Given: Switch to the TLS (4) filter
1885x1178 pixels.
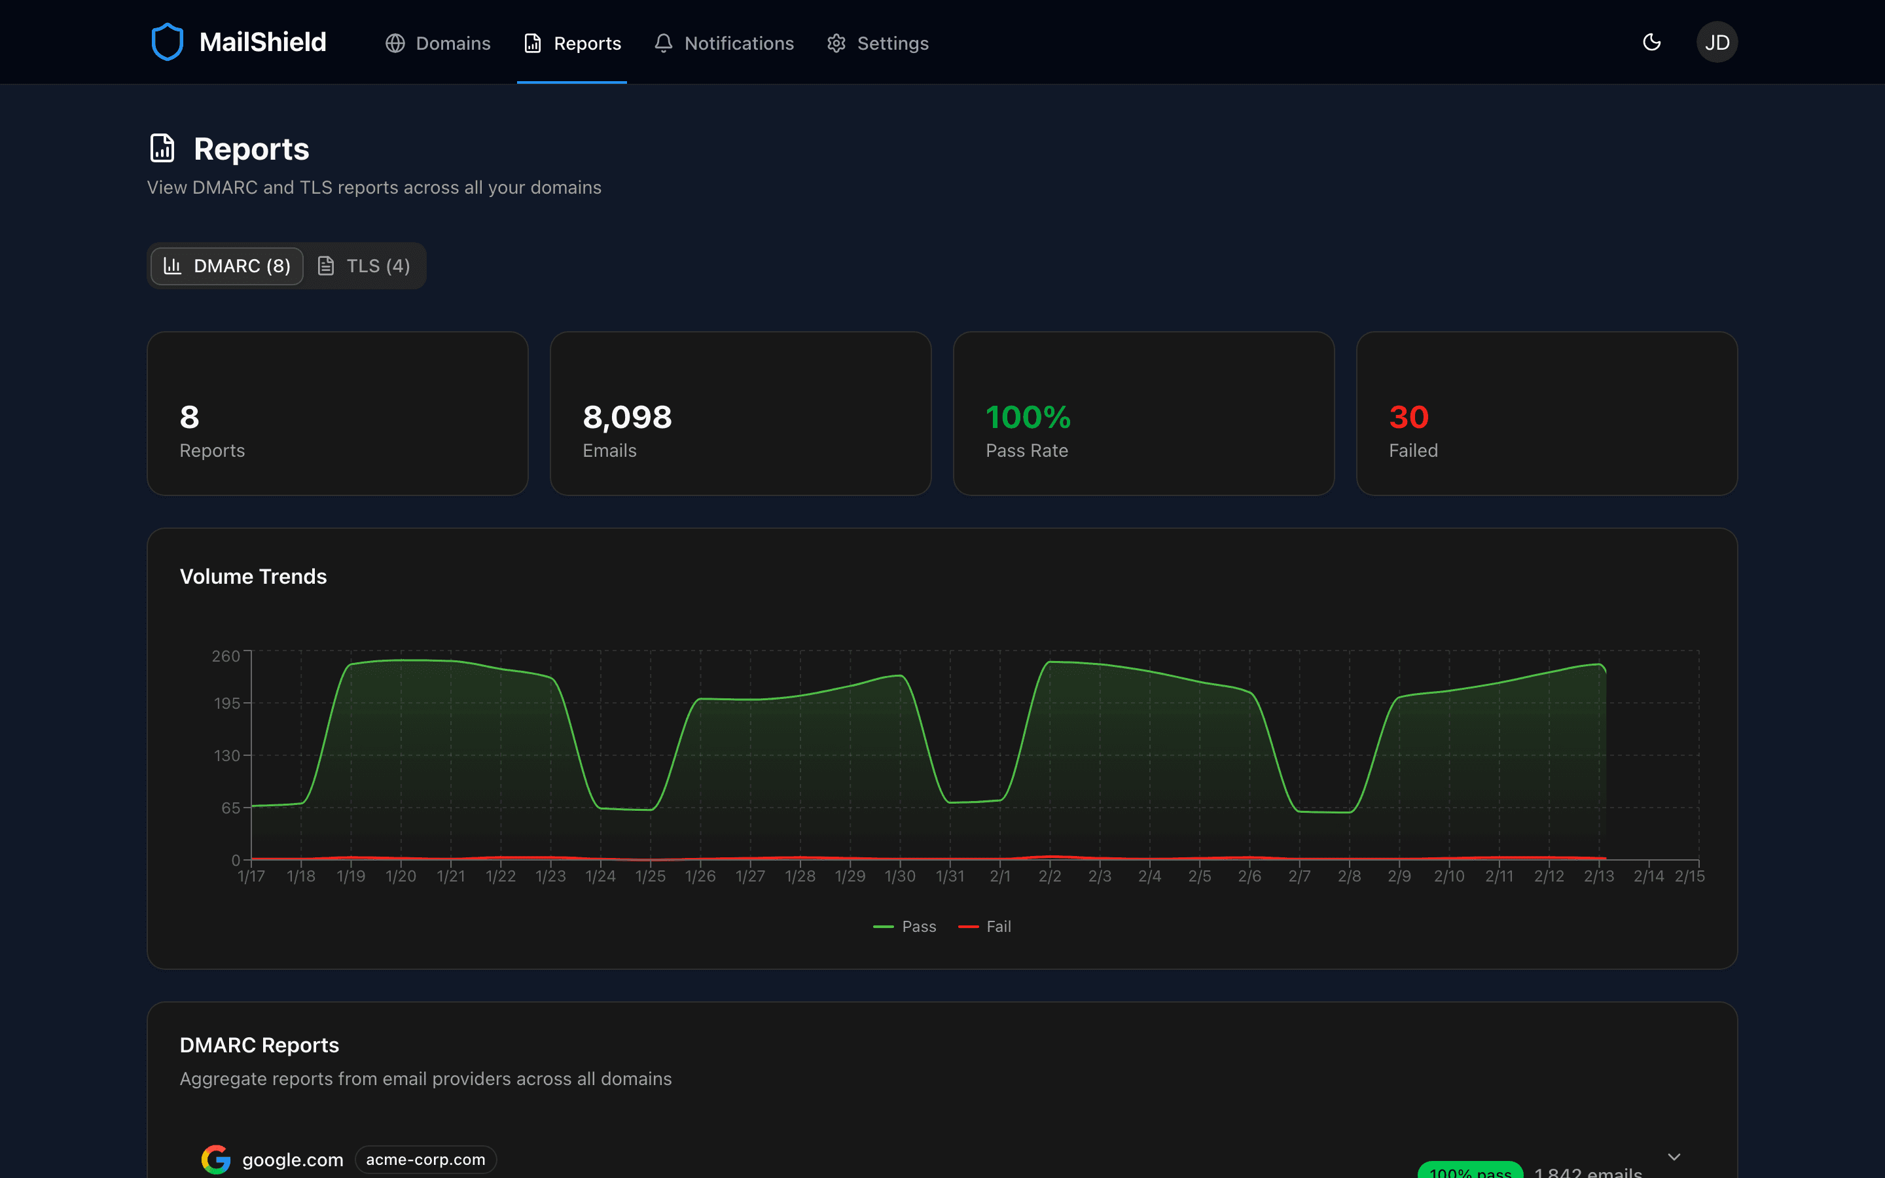Looking at the screenshot, I should 365,266.
